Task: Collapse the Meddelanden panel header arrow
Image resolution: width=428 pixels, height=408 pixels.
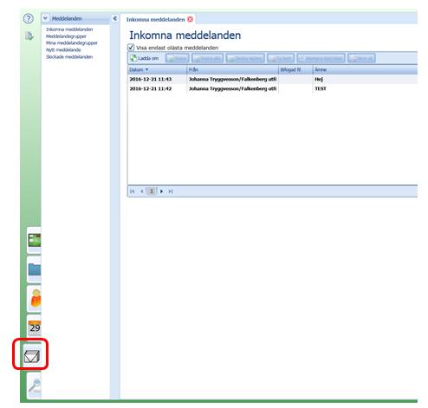Action: coord(45,18)
